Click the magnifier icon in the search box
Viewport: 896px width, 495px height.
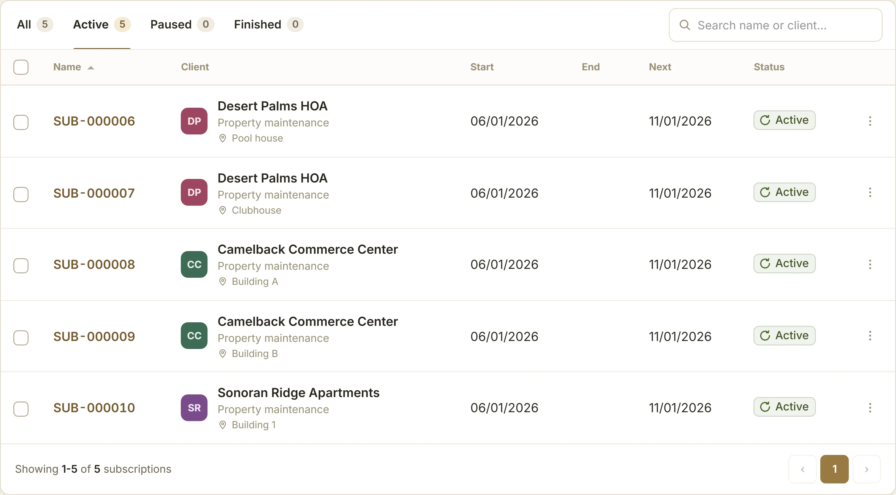coord(685,25)
